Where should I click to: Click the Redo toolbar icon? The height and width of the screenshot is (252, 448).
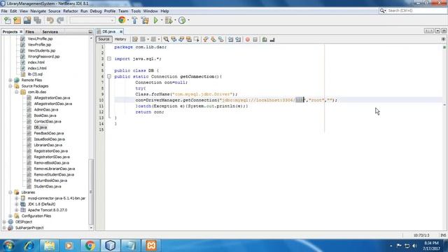(x=60, y=20)
